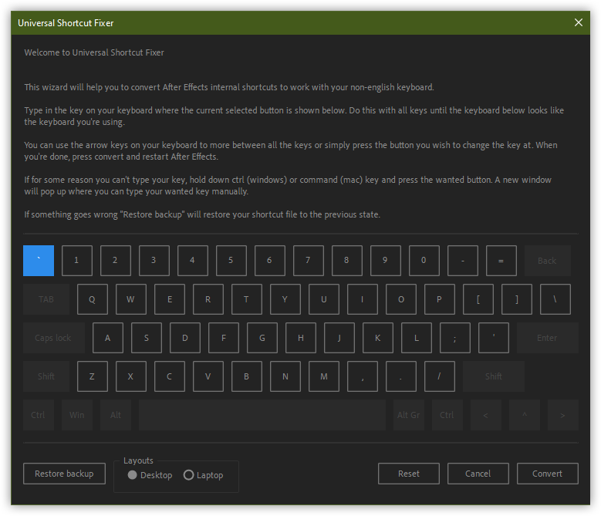This screenshot has height=516, width=601.
Task: Select the period key
Action: [x=401, y=376]
